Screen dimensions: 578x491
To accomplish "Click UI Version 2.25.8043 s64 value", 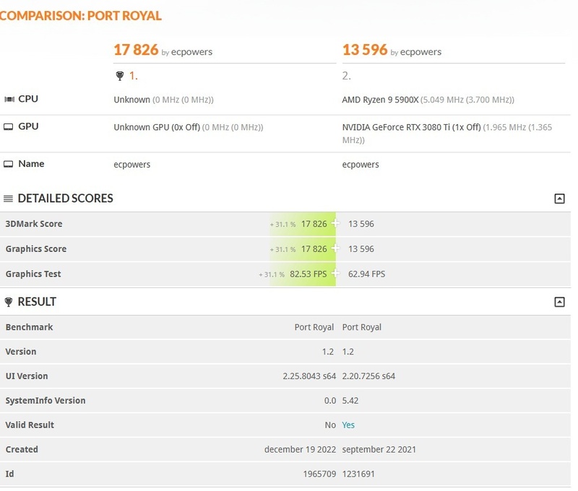I will tap(309, 376).
